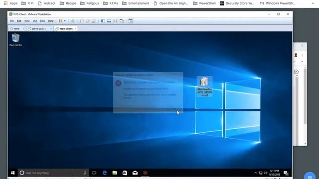
Task: Open the View menu in VMware Workstation
Action: [27, 21]
